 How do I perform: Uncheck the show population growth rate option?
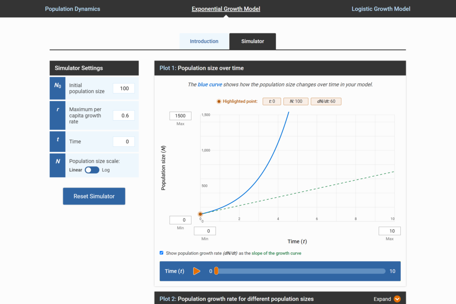point(161,253)
